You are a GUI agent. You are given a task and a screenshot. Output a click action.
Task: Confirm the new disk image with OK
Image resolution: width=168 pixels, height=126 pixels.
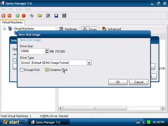118,82
